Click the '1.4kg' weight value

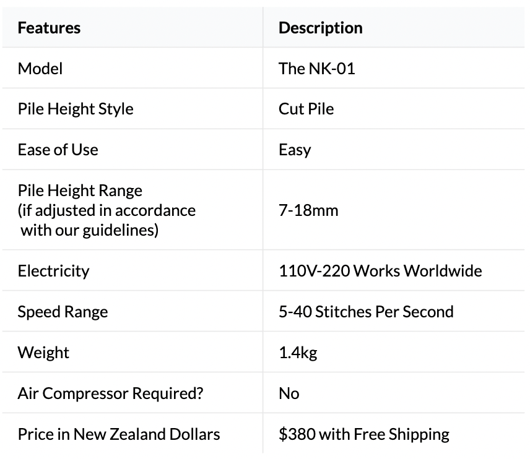pos(298,353)
